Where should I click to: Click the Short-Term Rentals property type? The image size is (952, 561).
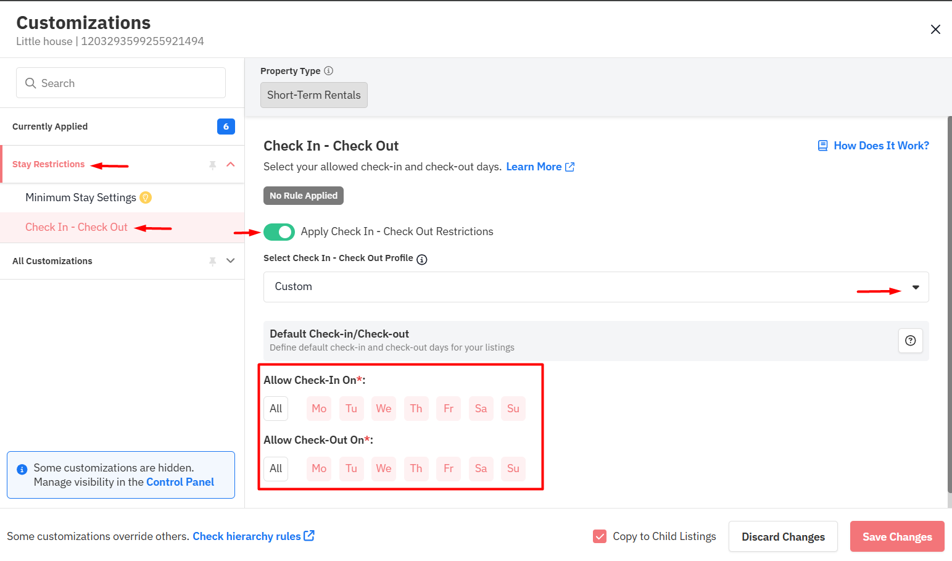(x=314, y=95)
